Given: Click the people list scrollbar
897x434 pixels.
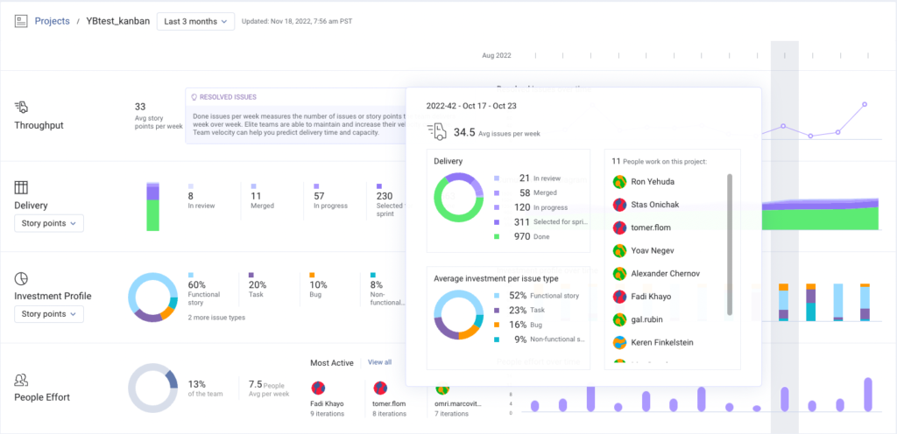Looking at the screenshot, I should click(x=730, y=244).
